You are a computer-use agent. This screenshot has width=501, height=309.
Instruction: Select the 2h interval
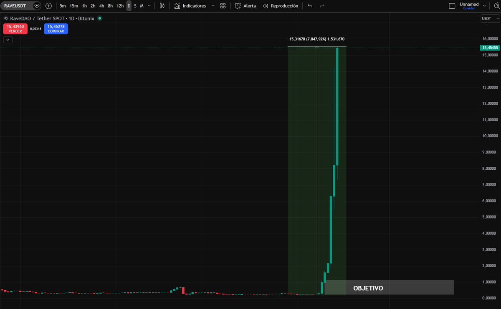(93, 6)
